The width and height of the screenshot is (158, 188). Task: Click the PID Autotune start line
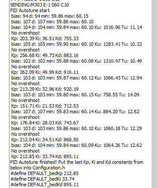tap(30, 10)
